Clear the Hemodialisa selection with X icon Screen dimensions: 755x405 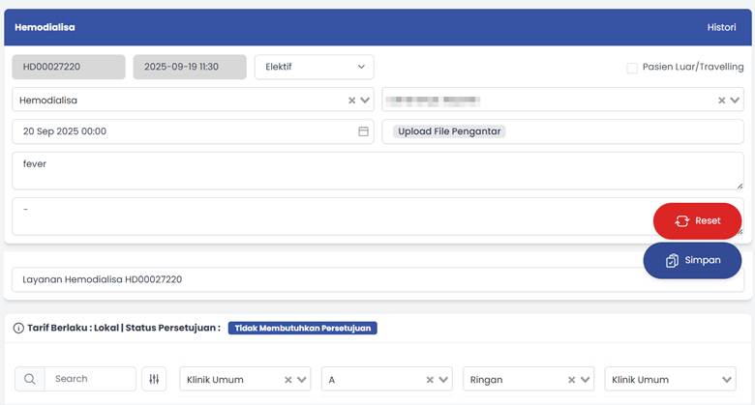(x=352, y=101)
